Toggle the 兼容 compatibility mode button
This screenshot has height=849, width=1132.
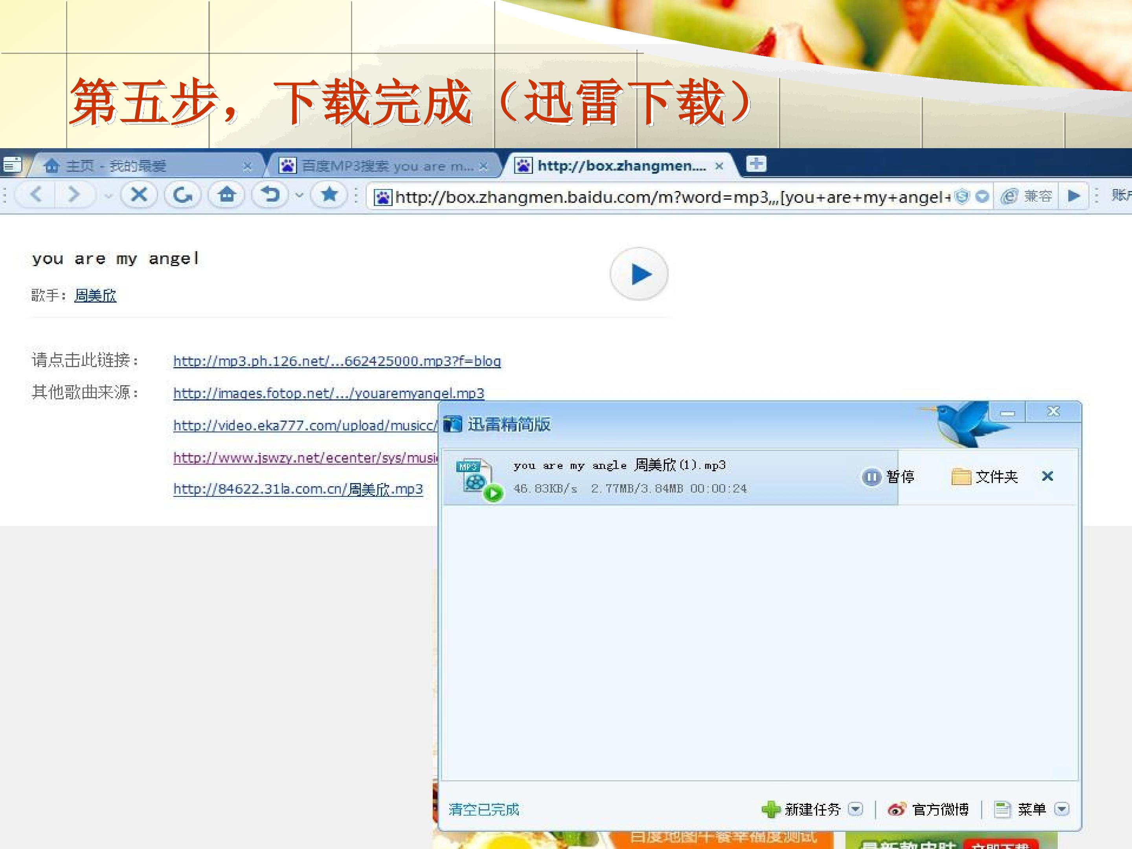[x=1027, y=197]
